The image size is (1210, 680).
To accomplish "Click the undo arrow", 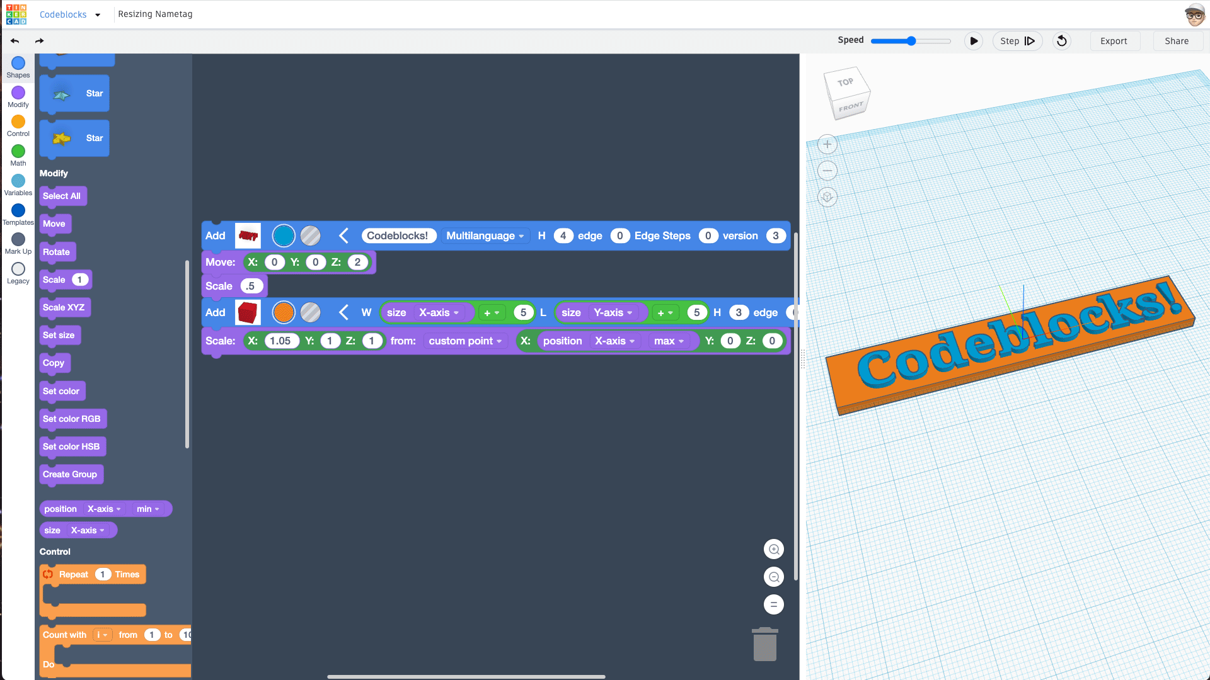I will (x=14, y=40).
